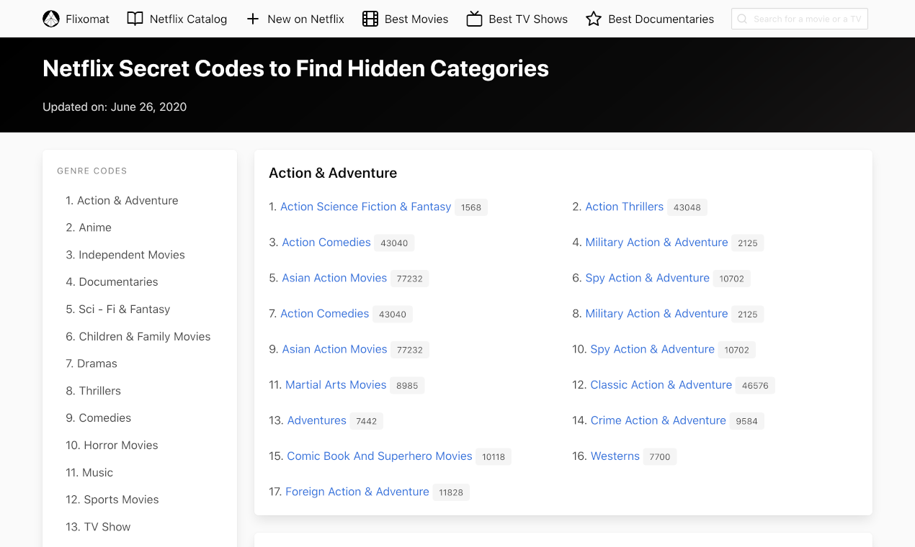
Task: Click the 1568 code badge
Action: (x=471, y=207)
